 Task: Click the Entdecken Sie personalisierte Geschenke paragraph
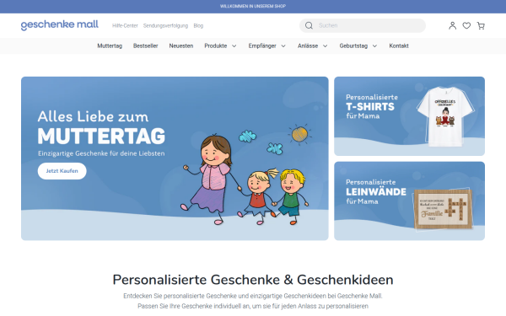click(253, 301)
